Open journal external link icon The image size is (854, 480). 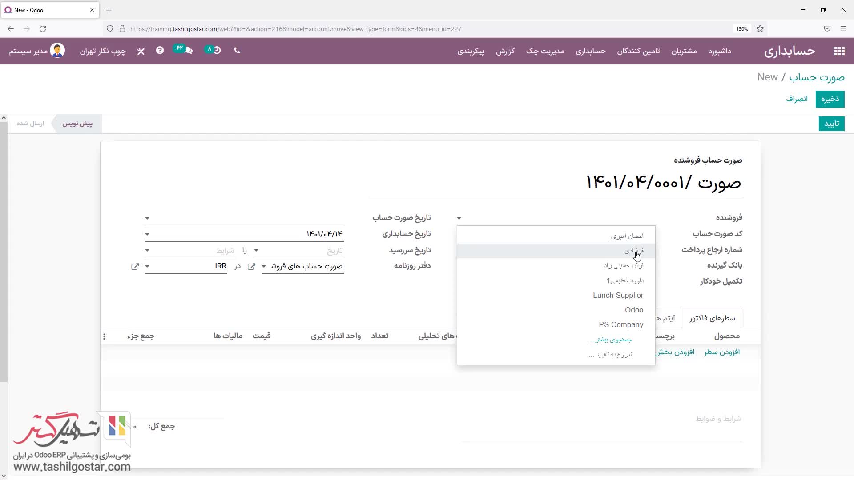(251, 266)
